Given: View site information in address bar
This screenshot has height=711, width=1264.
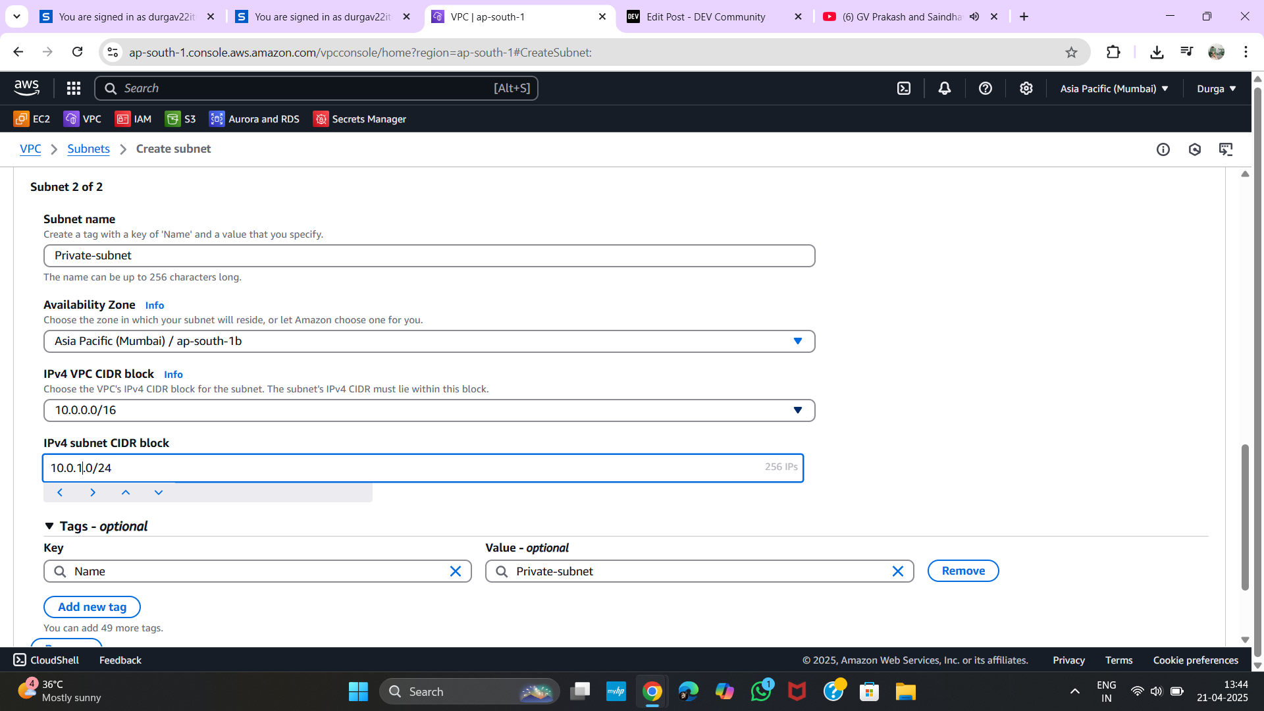Looking at the screenshot, I should (x=113, y=52).
